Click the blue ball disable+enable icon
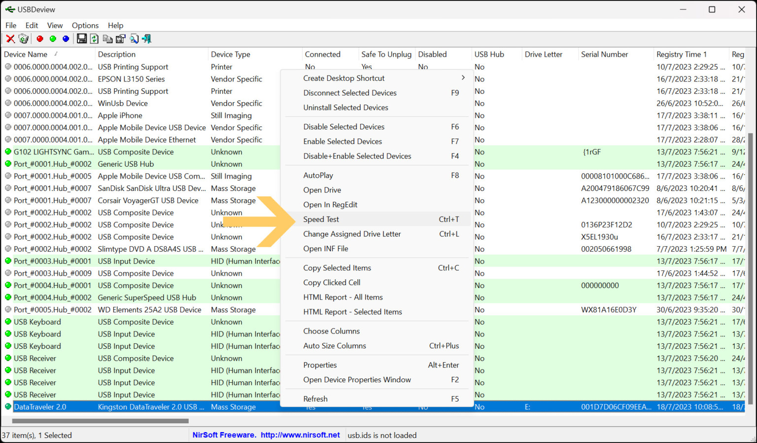 (x=66, y=38)
